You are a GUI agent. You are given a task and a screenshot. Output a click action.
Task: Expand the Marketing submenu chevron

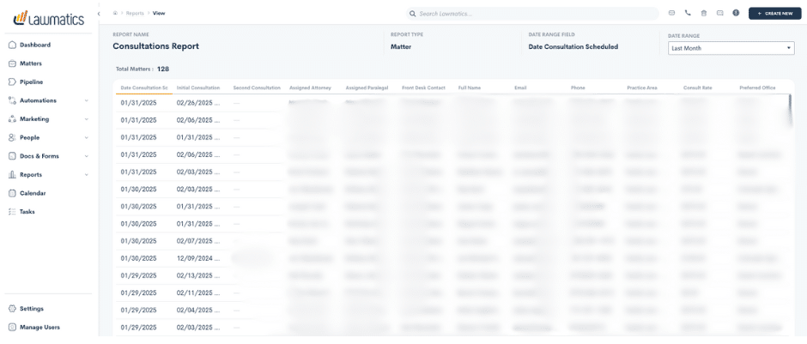point(87,119)
